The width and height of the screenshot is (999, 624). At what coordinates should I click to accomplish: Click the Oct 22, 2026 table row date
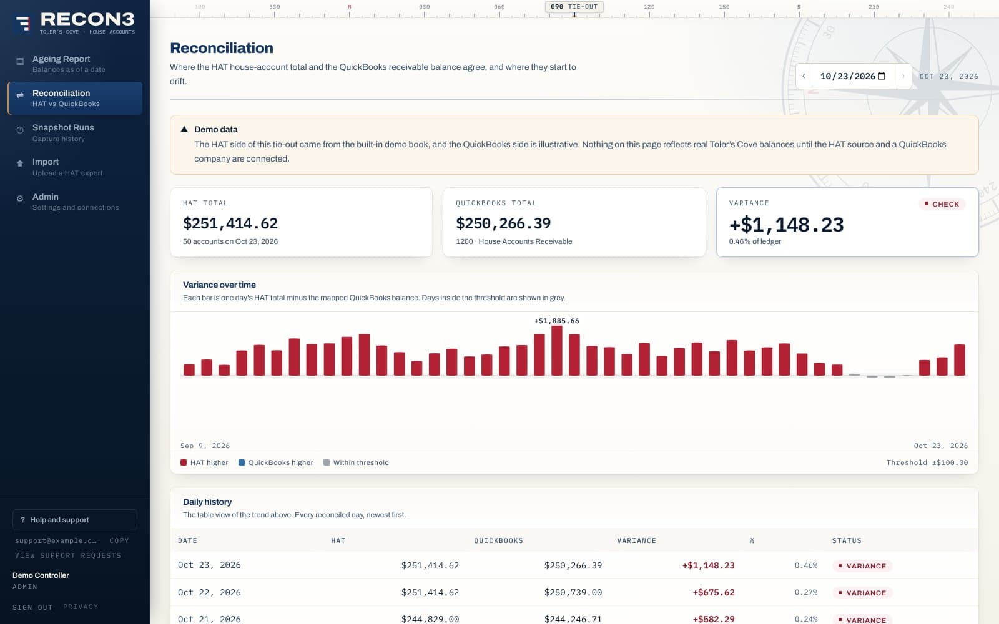coord(209,592)
